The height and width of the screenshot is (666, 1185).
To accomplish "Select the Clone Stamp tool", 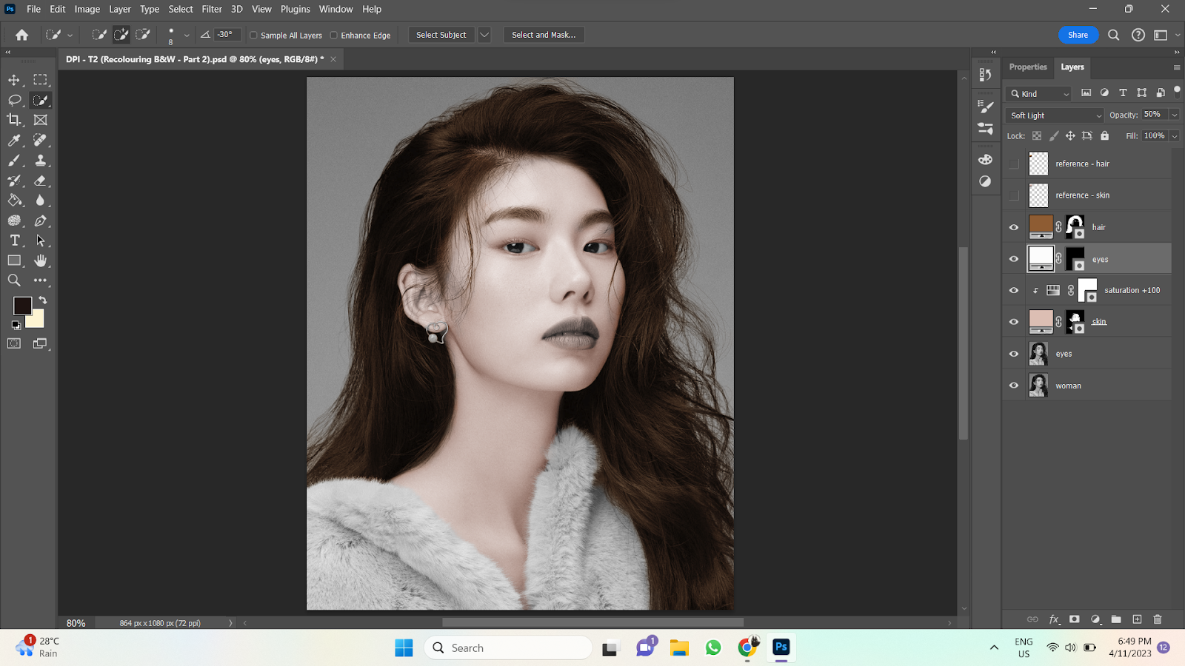I will coord(41,160).
